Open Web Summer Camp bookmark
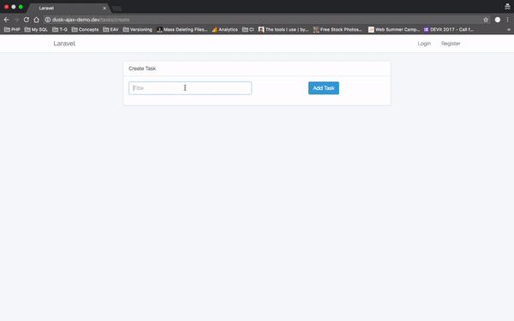The image size is (514, 321). click(394, 29)
